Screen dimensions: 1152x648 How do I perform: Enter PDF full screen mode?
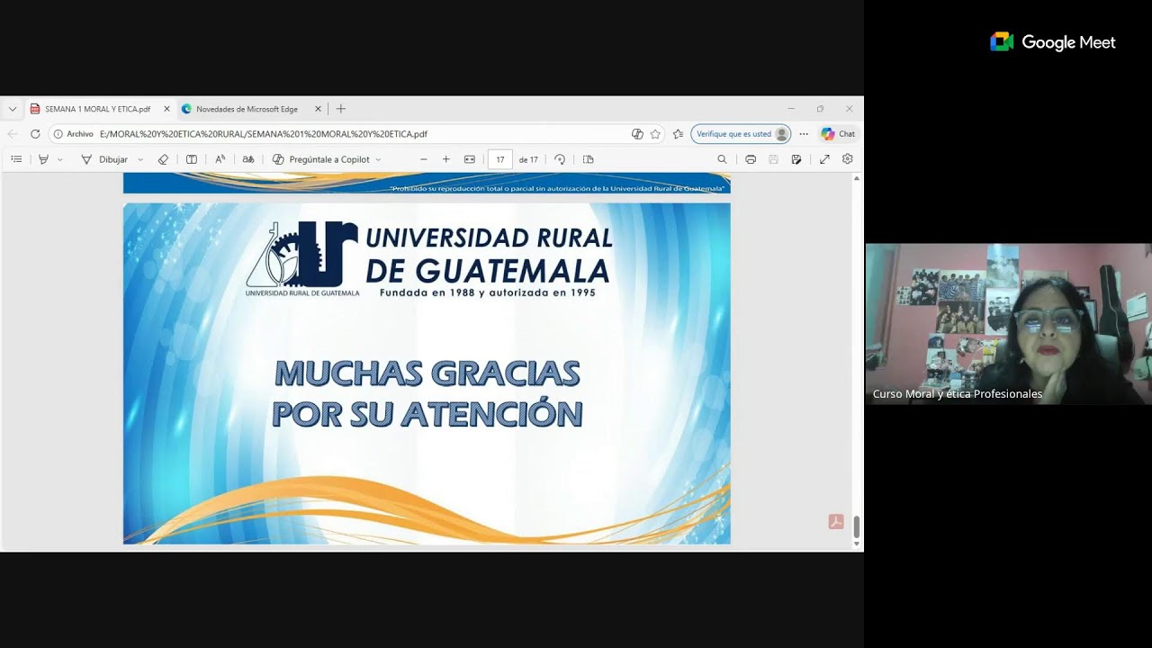point(824,159)
